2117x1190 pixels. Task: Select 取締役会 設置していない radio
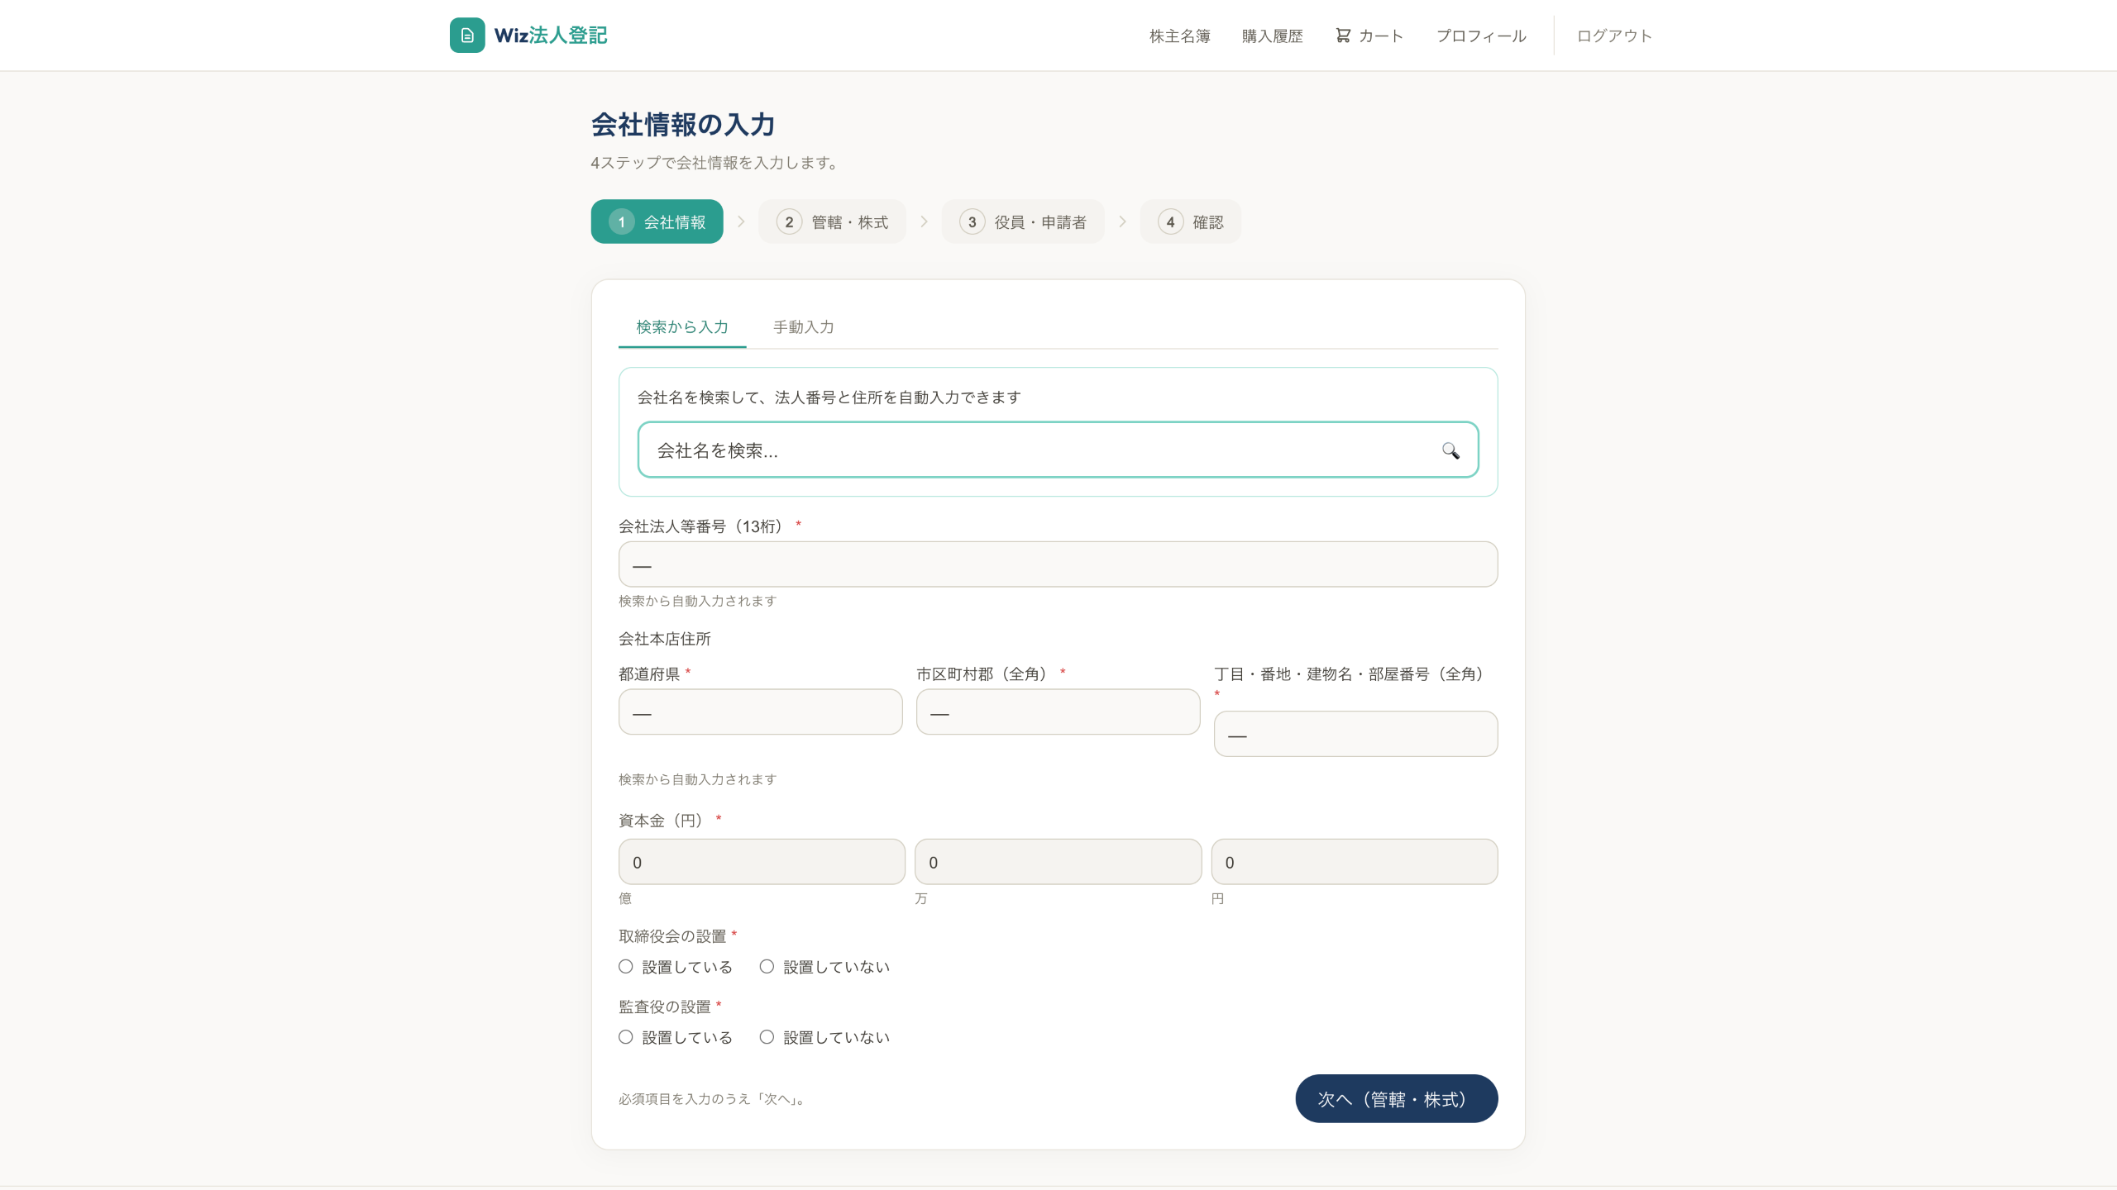click(x=767, y=967)
